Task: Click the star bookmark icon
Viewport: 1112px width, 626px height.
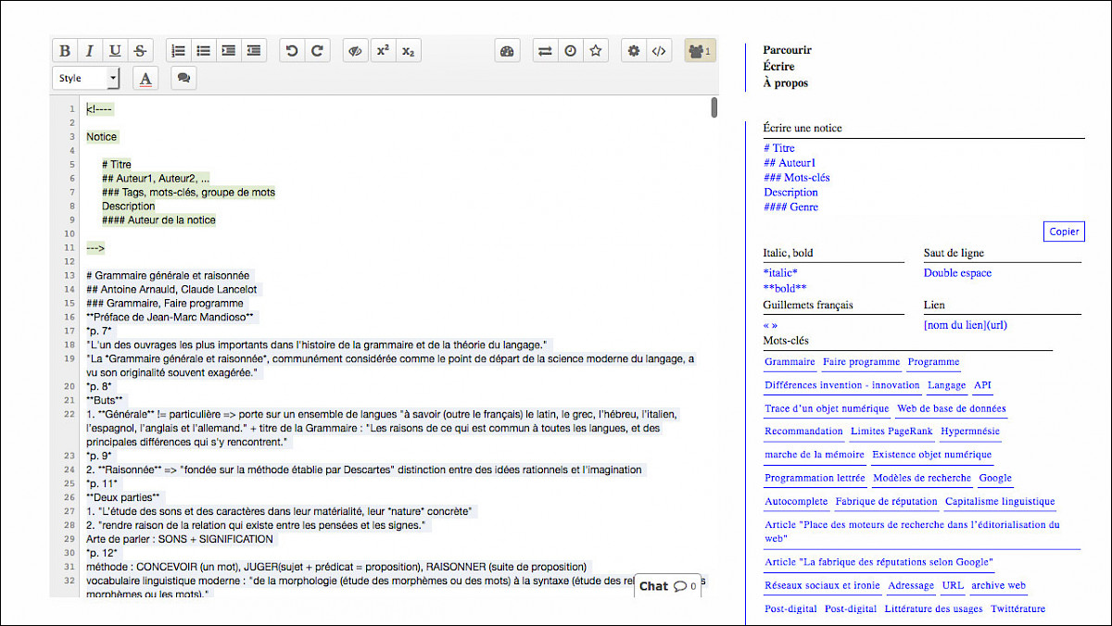Action: point(596,51)
